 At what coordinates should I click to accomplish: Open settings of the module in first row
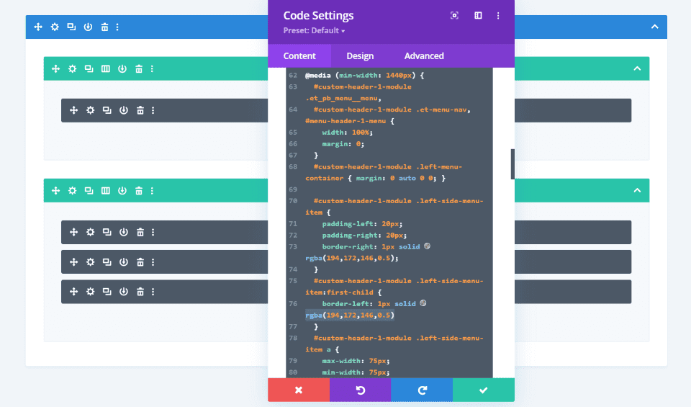(90, 110)
